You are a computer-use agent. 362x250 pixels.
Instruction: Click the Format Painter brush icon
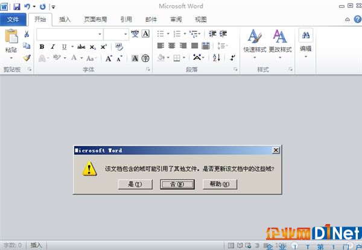pos(27,58)
